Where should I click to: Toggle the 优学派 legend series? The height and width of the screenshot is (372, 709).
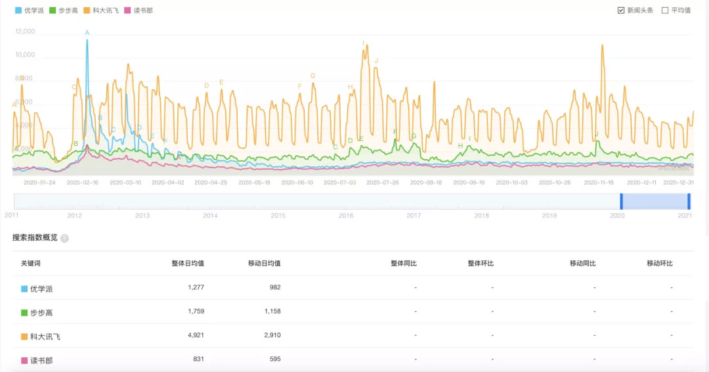tap(30, 11)
